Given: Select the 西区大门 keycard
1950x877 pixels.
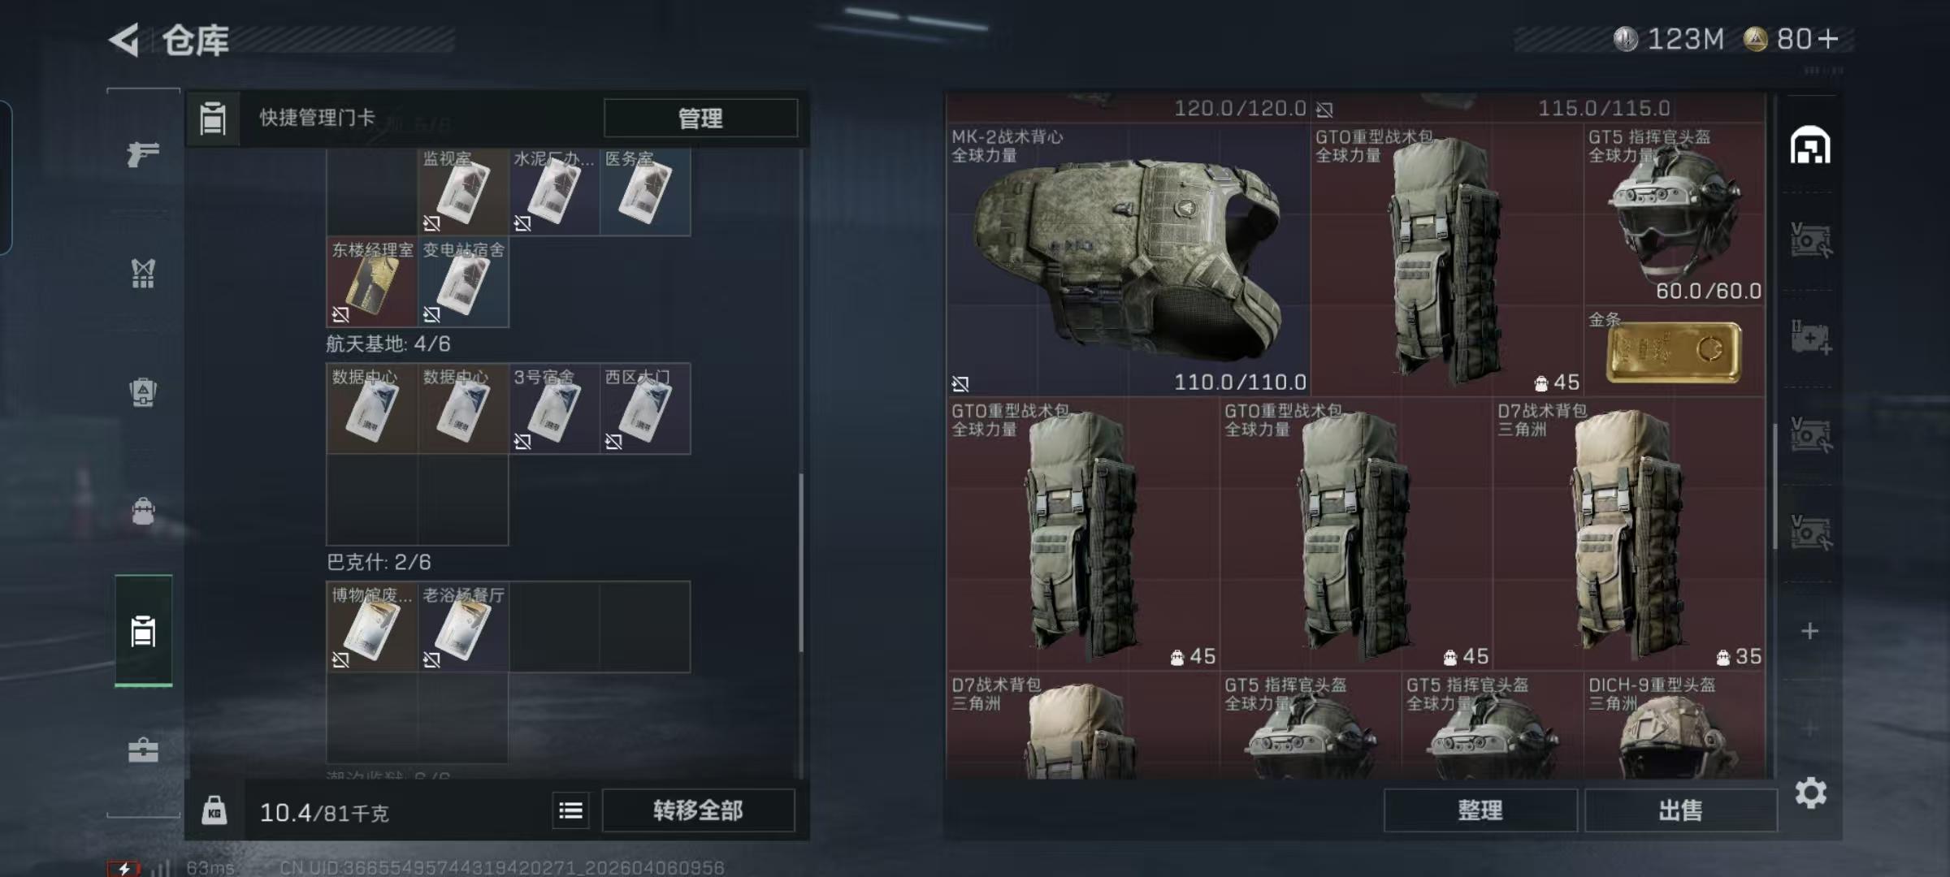Looking at the screenshot, I should pyautogui.click(x=645, y=408).
